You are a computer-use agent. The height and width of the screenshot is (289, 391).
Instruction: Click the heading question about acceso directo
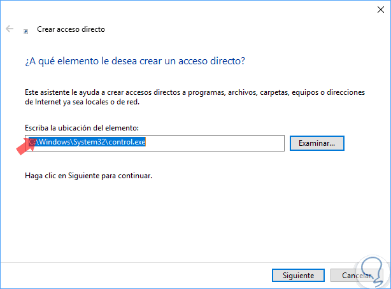coord(136,61)
